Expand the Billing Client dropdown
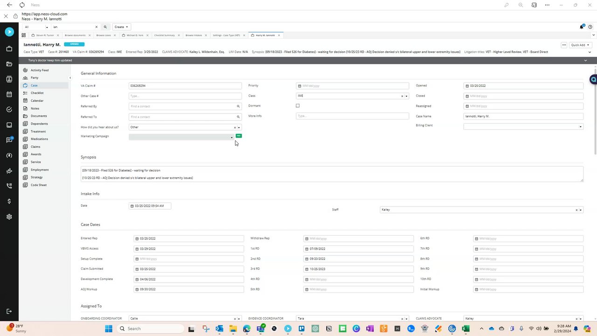 [580, 126]
